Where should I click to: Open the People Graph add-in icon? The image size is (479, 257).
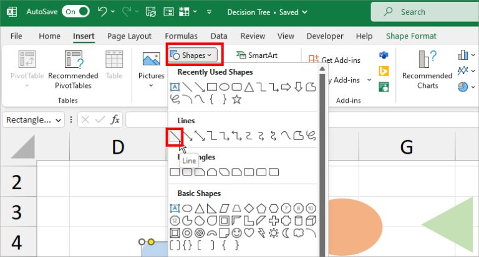[384, 87]
